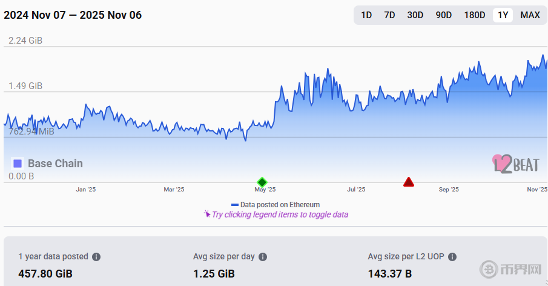The image size is (548, 286).
Task: Open info icon beside 1 year data posted
Action: click(96, 257)
